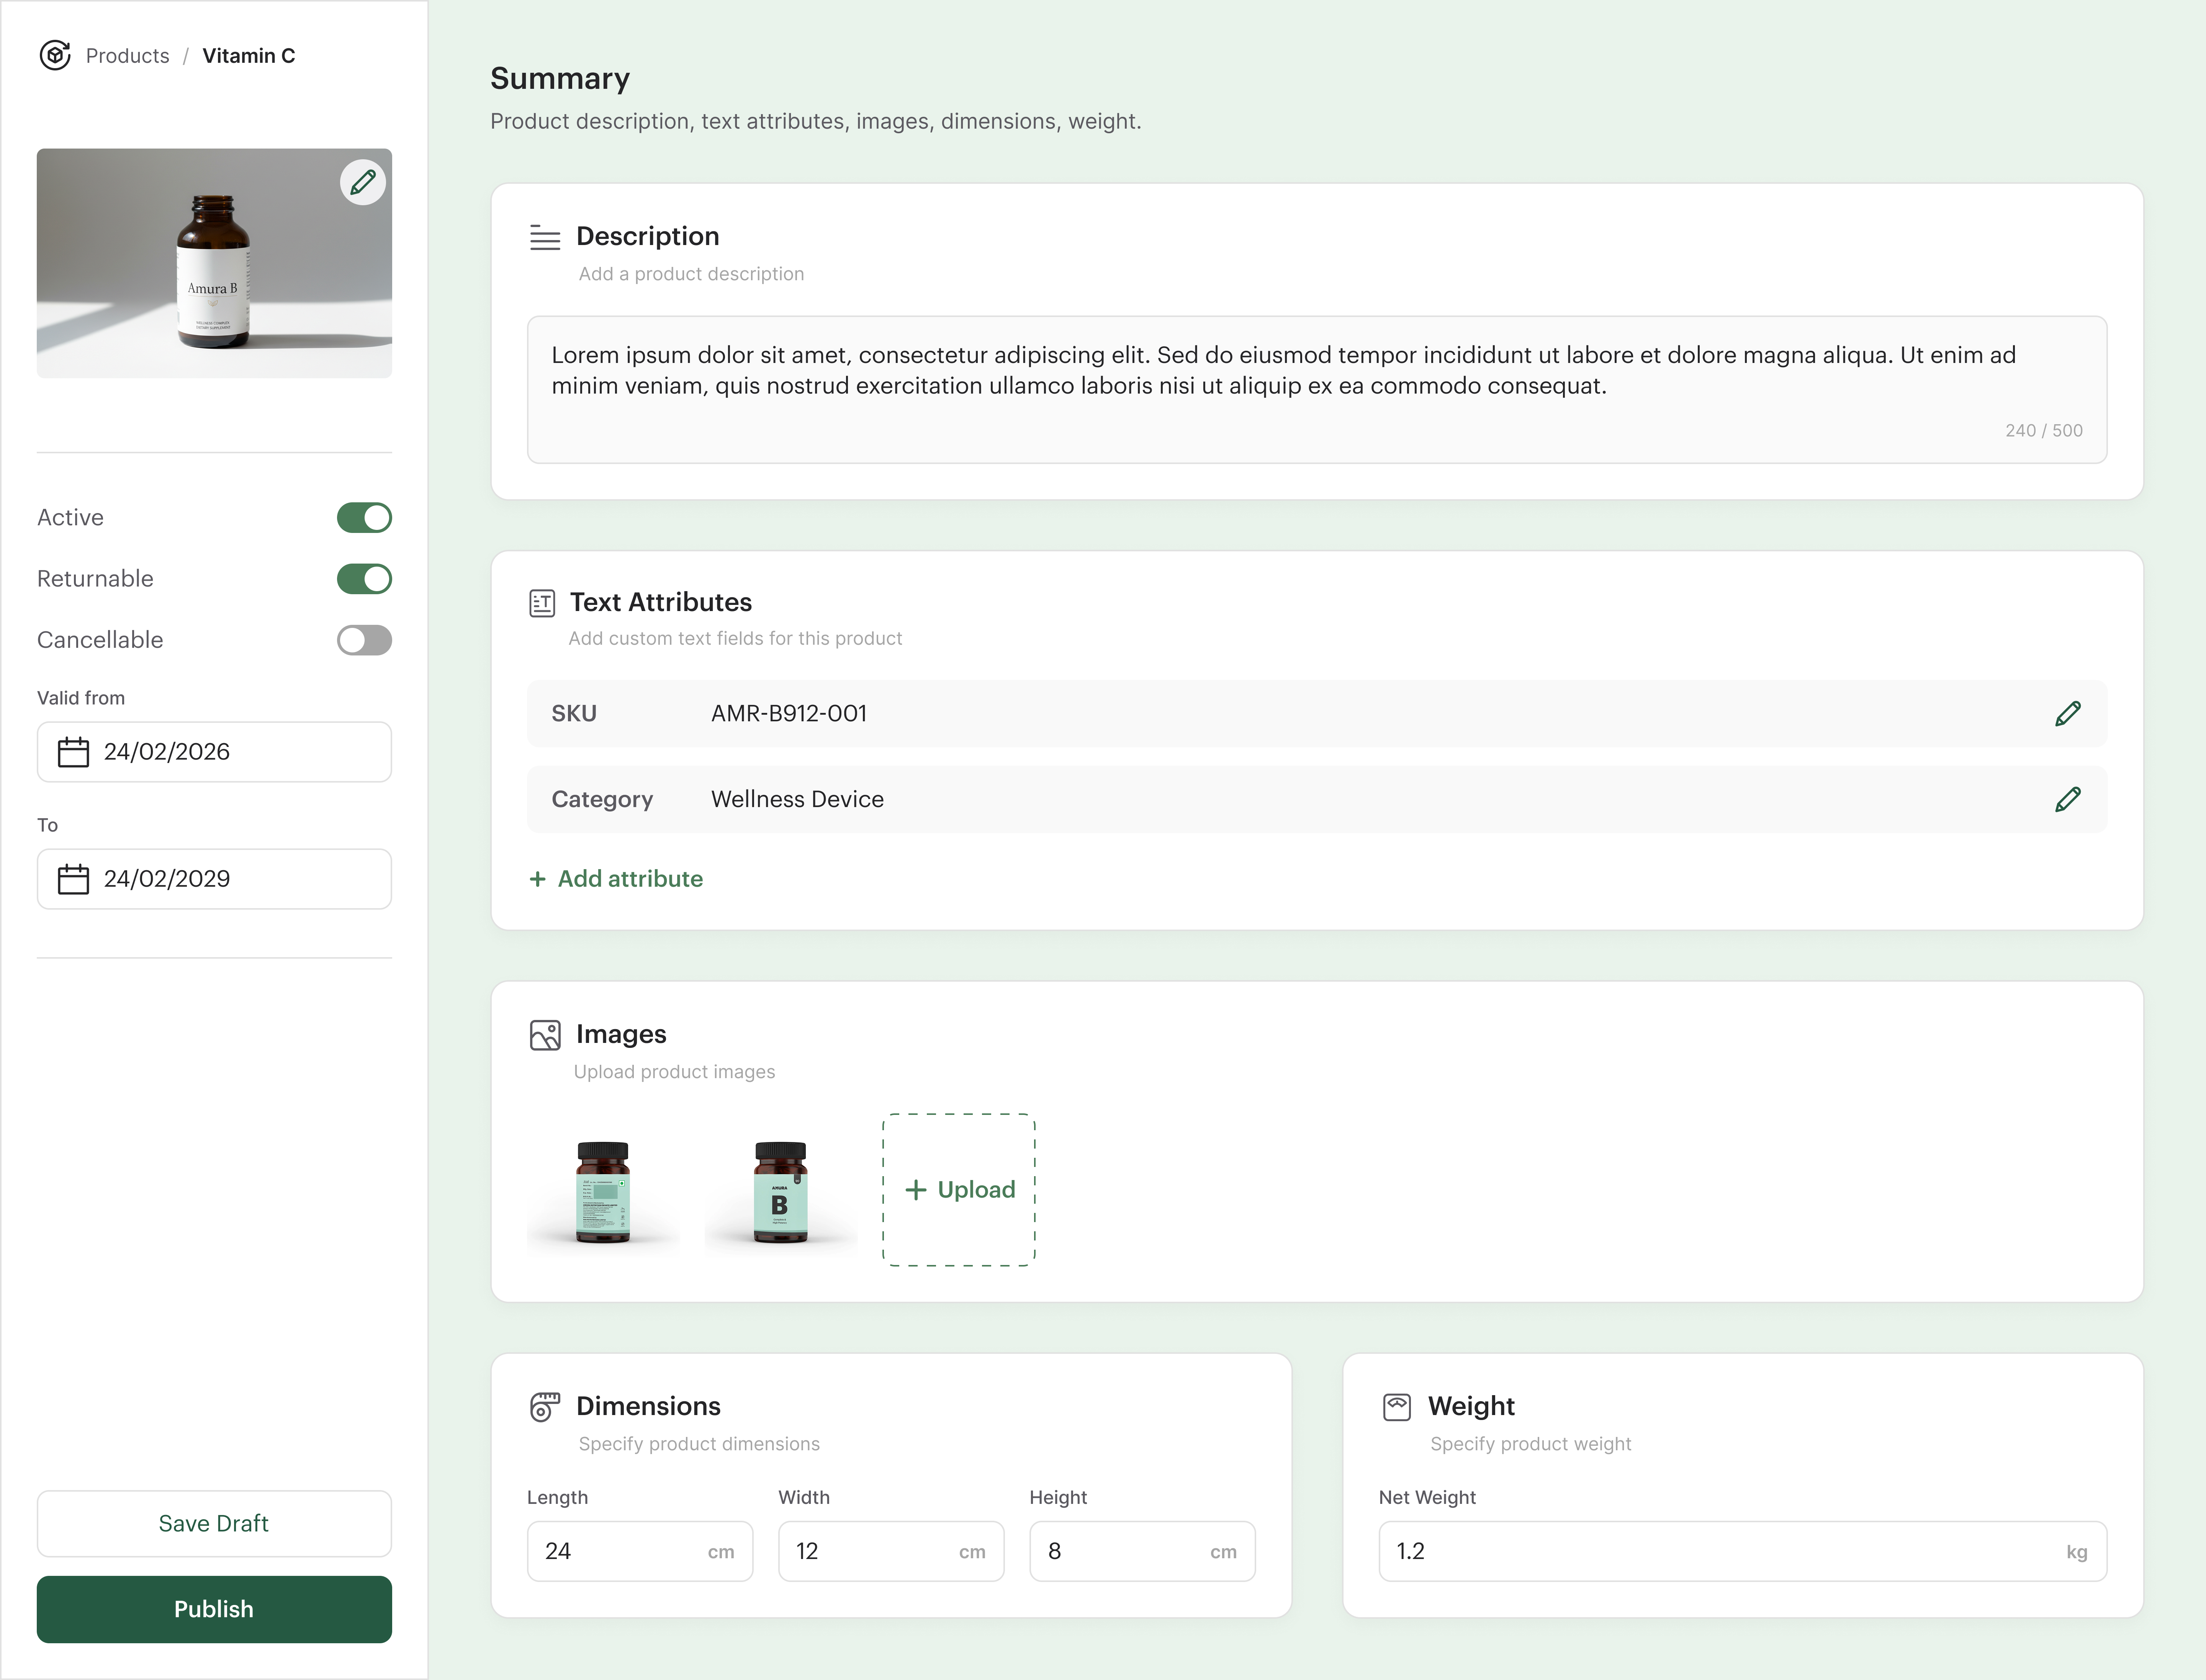Open the To date field 24/02/2029
The width and height of the screenshot is (2206, 1680).
pos(214,879)
